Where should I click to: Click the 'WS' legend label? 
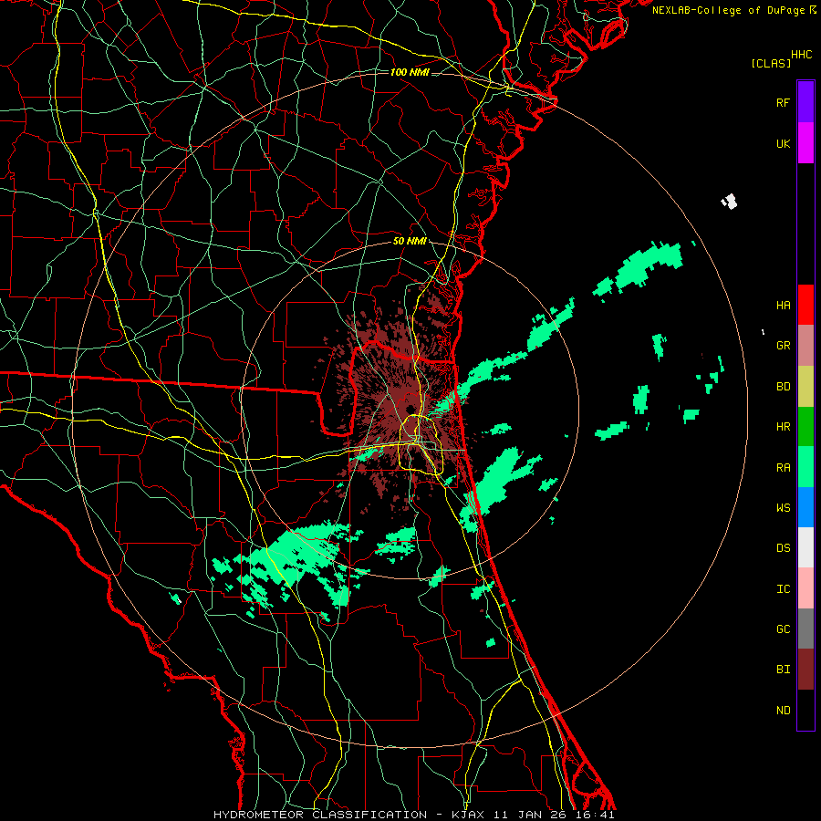(x=783, y=507)
